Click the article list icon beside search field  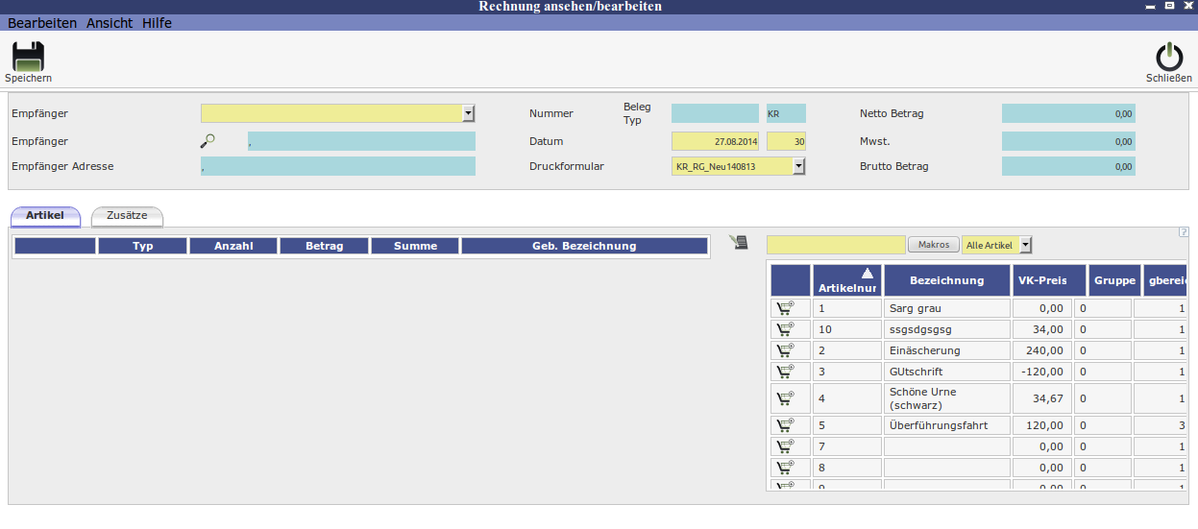click(x=738, y=243)
